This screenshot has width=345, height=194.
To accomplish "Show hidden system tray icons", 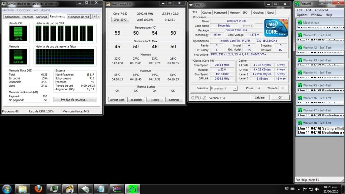I will point(299,189).
